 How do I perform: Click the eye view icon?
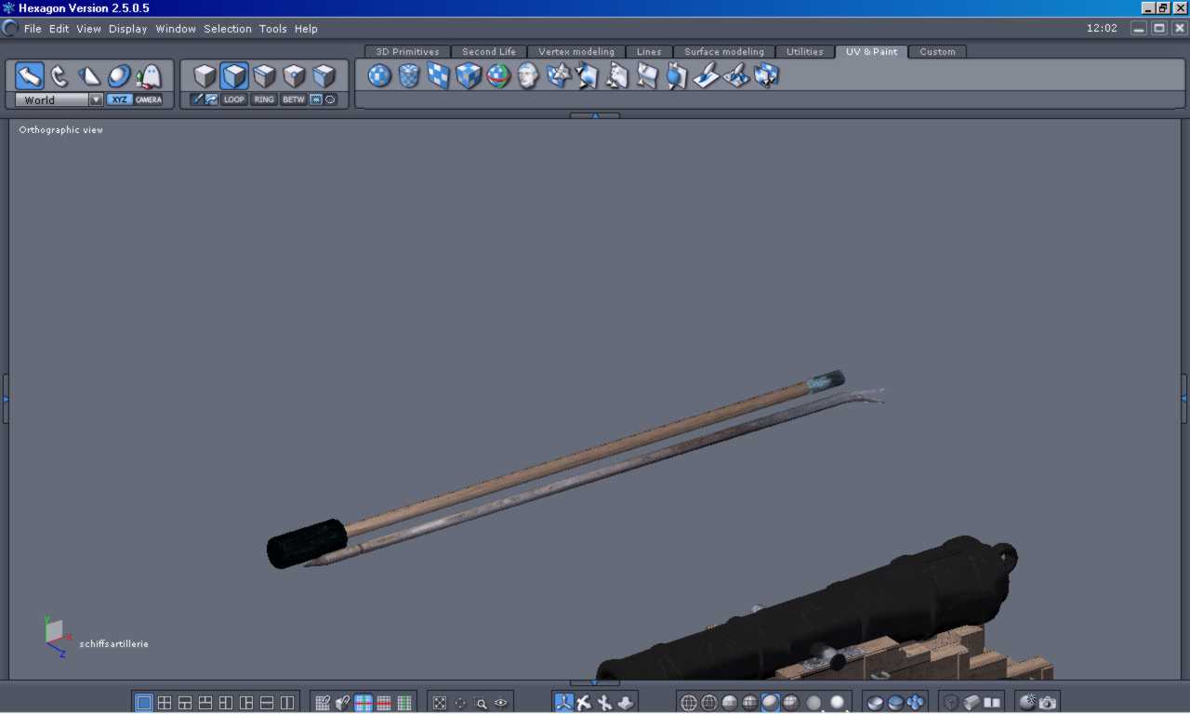501,703
